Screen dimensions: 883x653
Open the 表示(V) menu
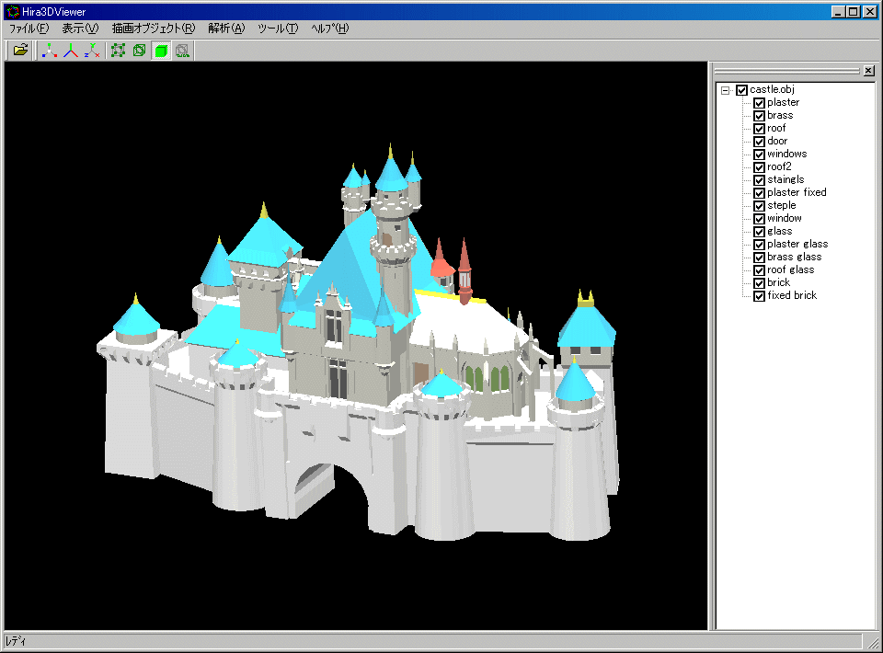pos(80,29)
